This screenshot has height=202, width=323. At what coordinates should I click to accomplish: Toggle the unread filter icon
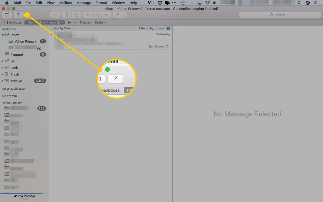[x=168, y=28]
